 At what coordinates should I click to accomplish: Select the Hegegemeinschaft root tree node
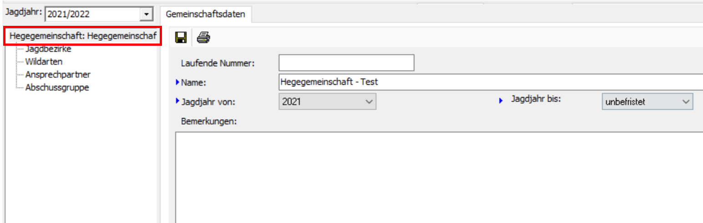pyautogui.click(x=82, y=36)
